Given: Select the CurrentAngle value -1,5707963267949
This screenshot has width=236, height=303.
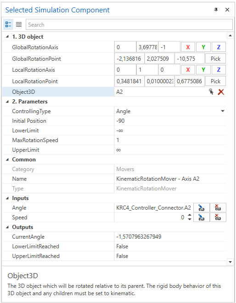Looking at the screenshot, I should (139, 236).
